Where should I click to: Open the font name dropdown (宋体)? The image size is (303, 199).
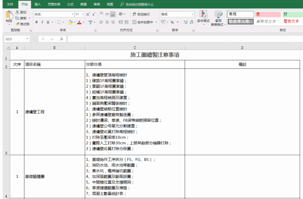(x=72, y=14)
